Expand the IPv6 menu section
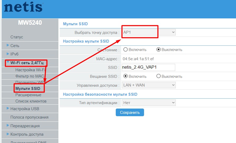This screenshot has height=143, width=236. [14, 54]
